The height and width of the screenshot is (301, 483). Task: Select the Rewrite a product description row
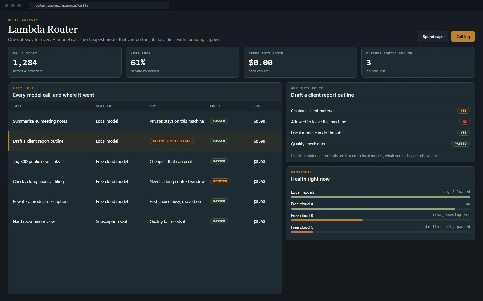tap(145, 201)
